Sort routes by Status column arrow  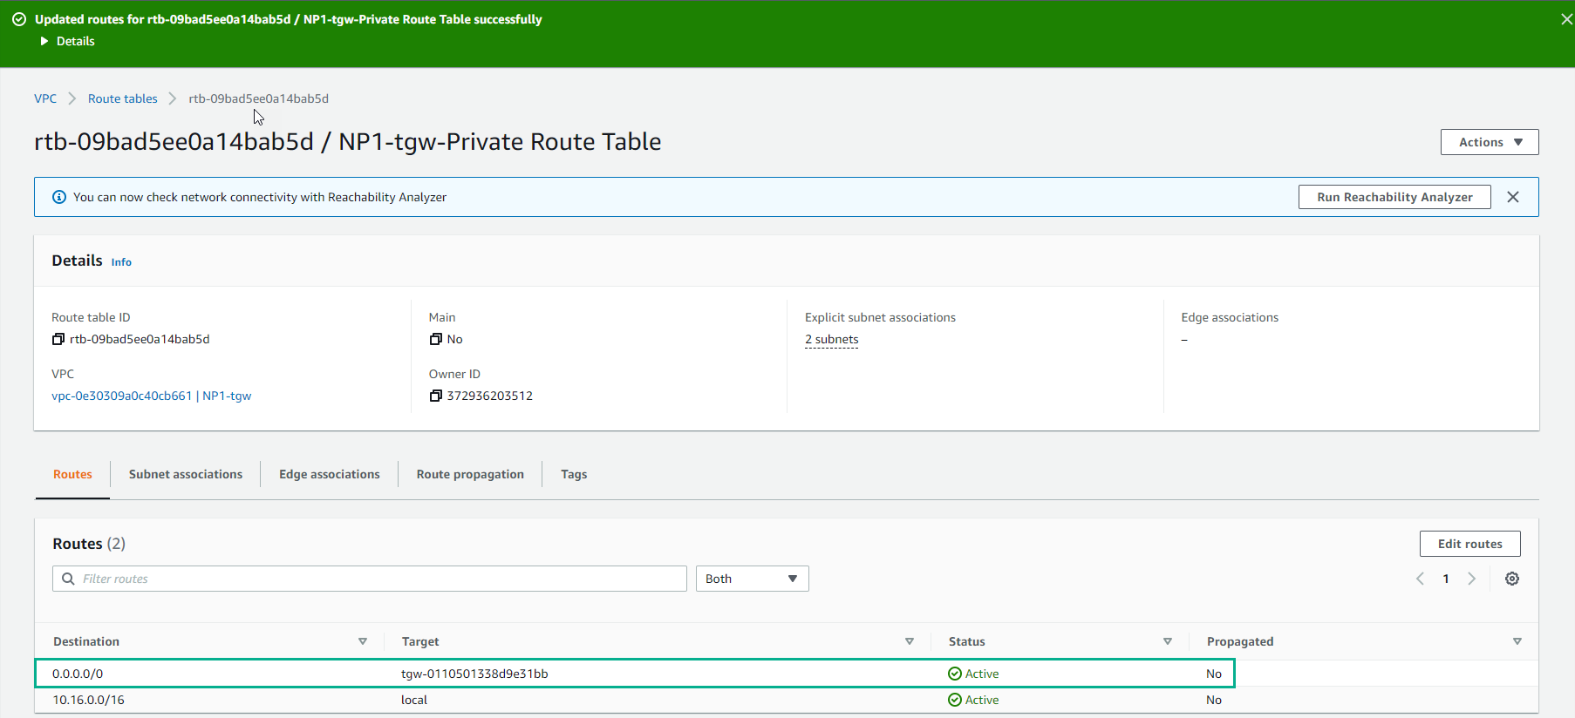tap(1168, 641)
